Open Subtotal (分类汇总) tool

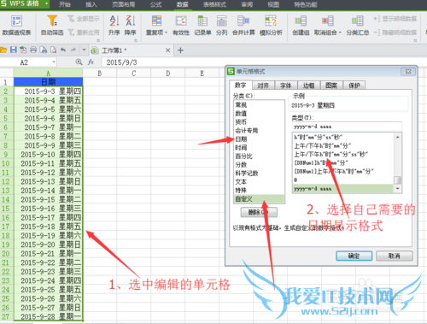pyautogui.click(x=358, y=26)
